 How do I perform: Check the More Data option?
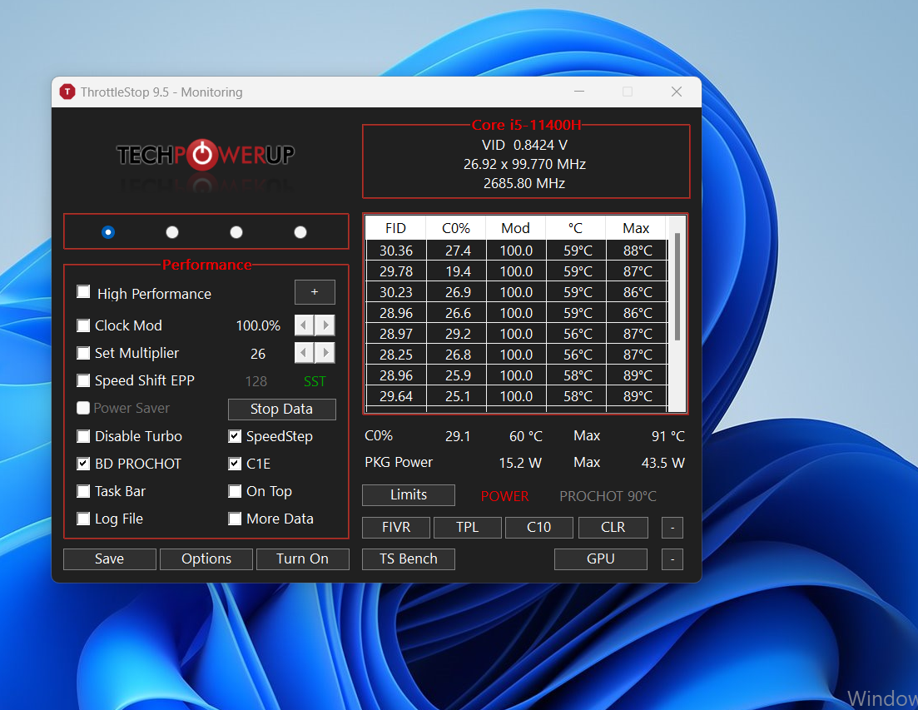tap(235, 519)
